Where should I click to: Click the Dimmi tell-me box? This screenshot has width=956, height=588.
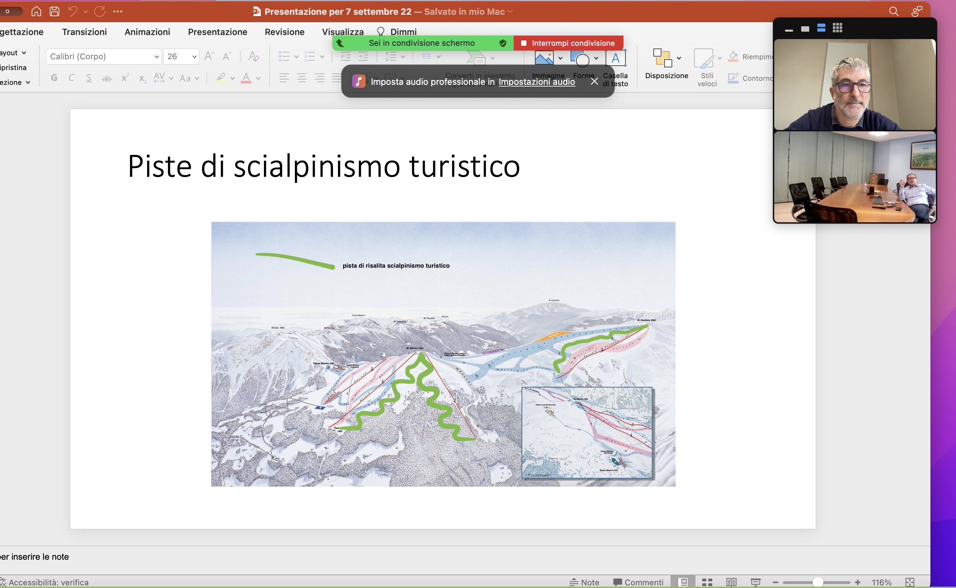[x=397, y=32]
